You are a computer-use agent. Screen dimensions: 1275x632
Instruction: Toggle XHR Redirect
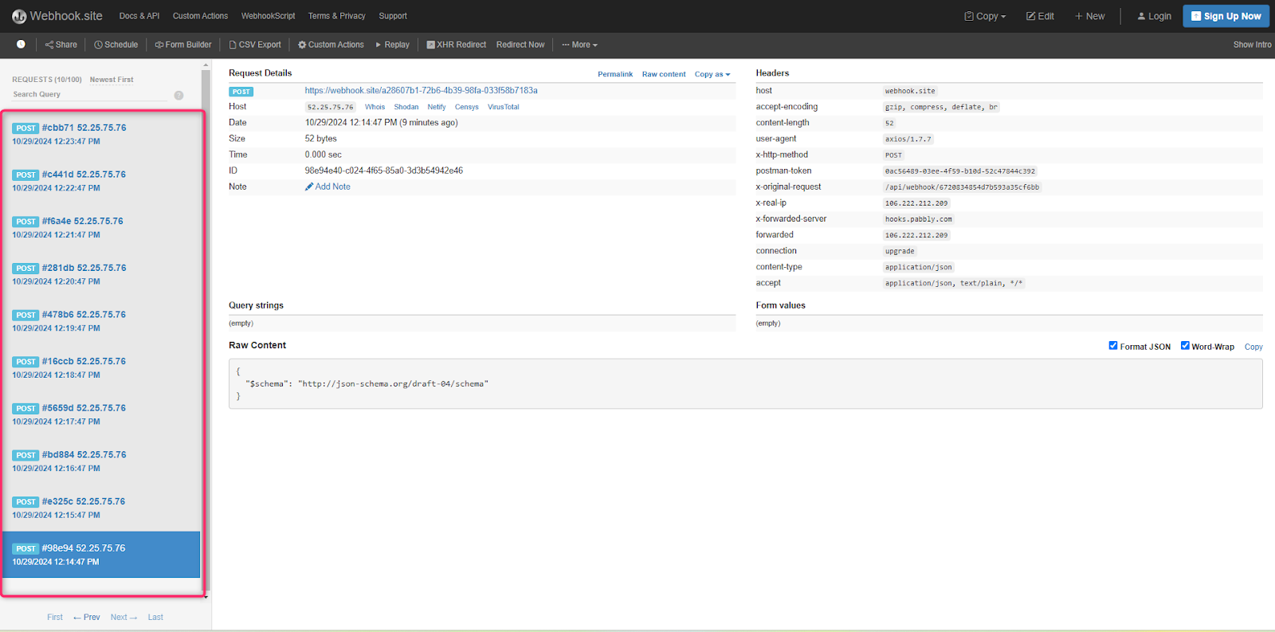456,45
